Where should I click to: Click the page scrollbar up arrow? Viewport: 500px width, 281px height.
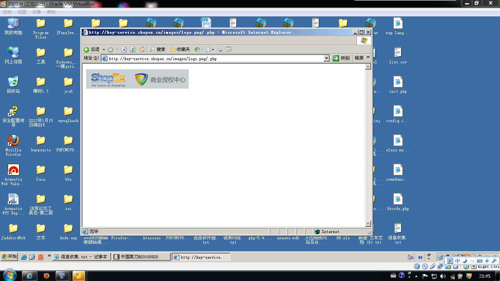pos(368,67)
